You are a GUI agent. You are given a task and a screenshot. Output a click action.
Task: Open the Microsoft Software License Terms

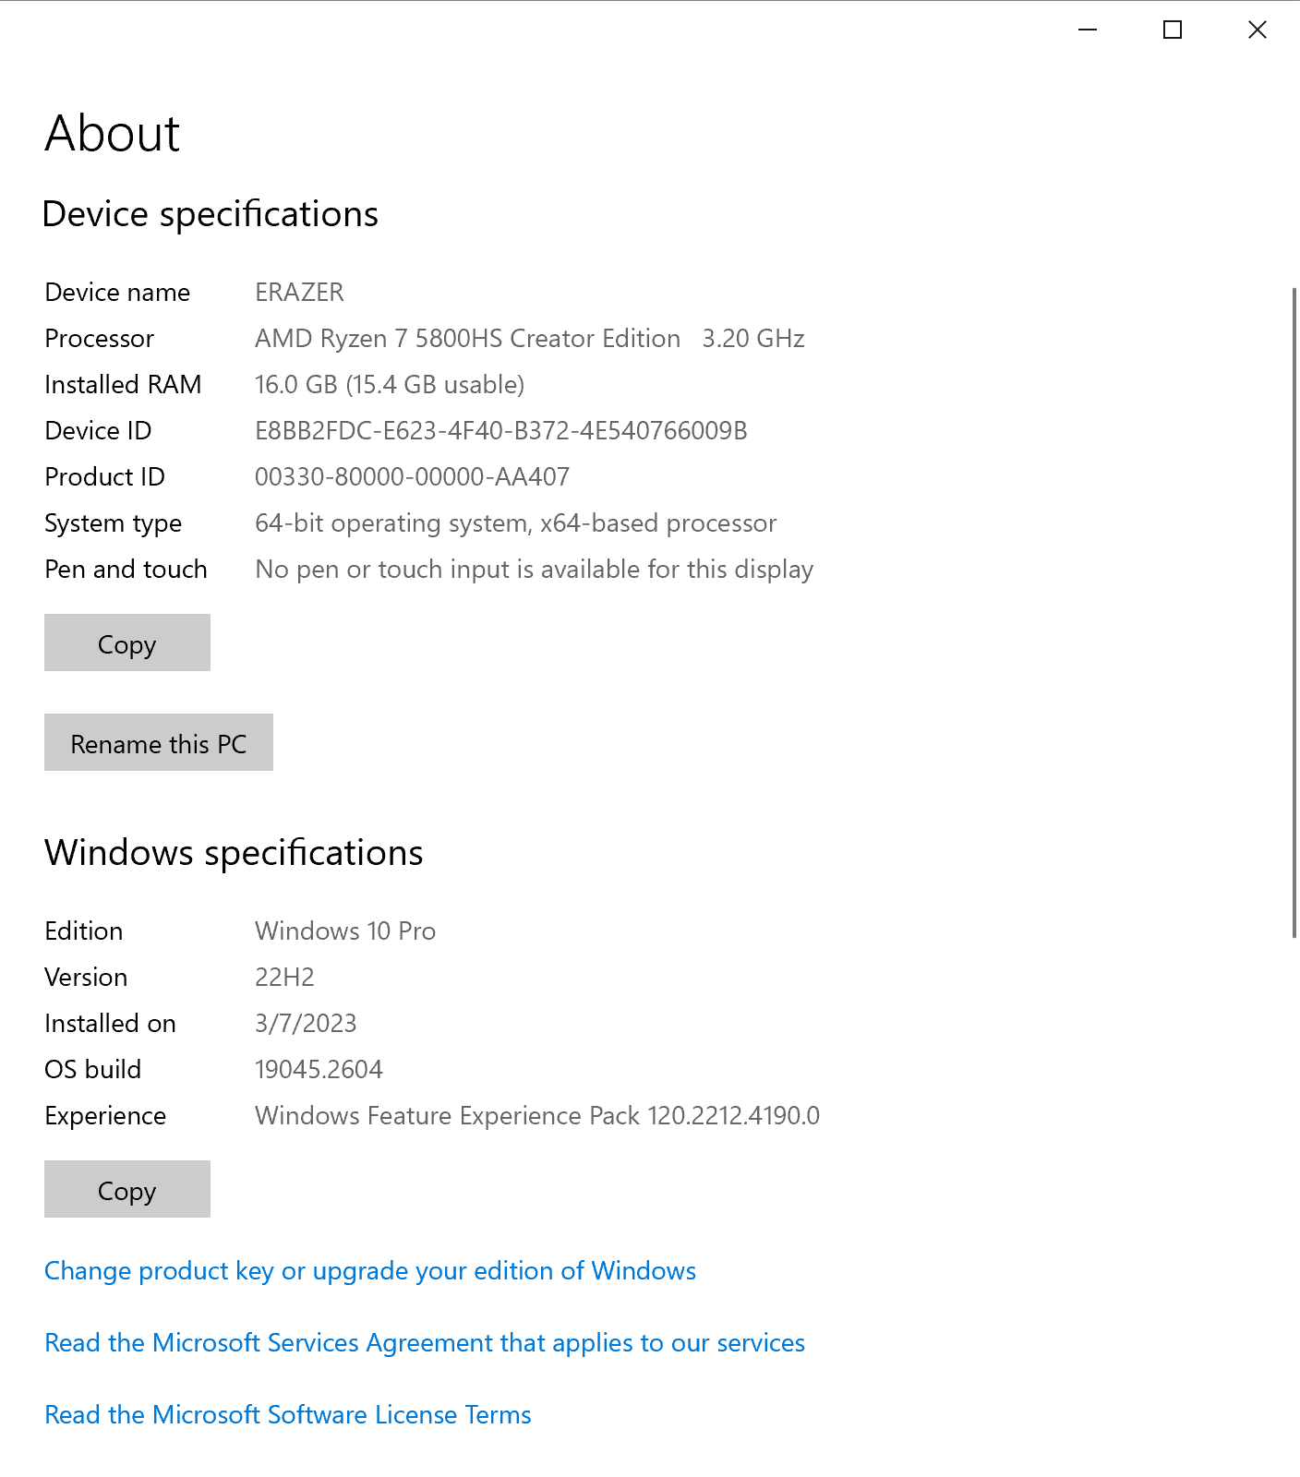point(288,1415)
